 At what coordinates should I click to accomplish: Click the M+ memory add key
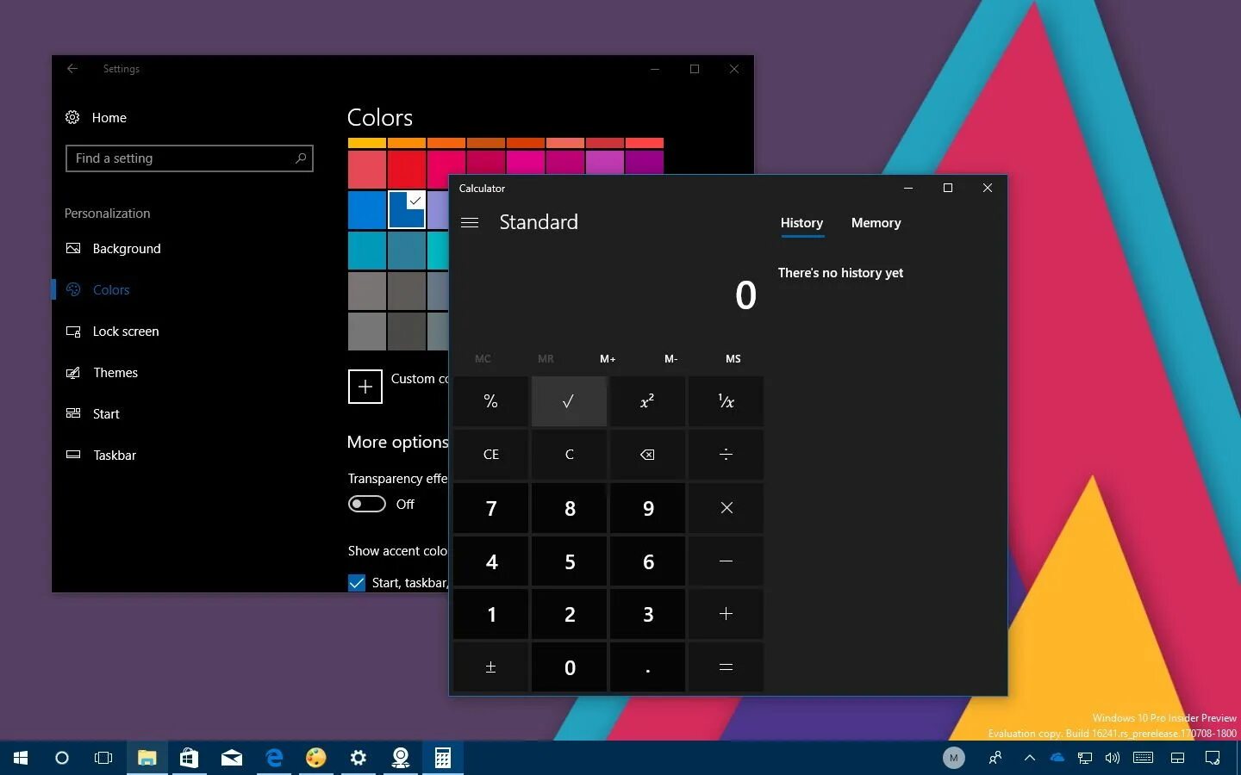[608, 359]
